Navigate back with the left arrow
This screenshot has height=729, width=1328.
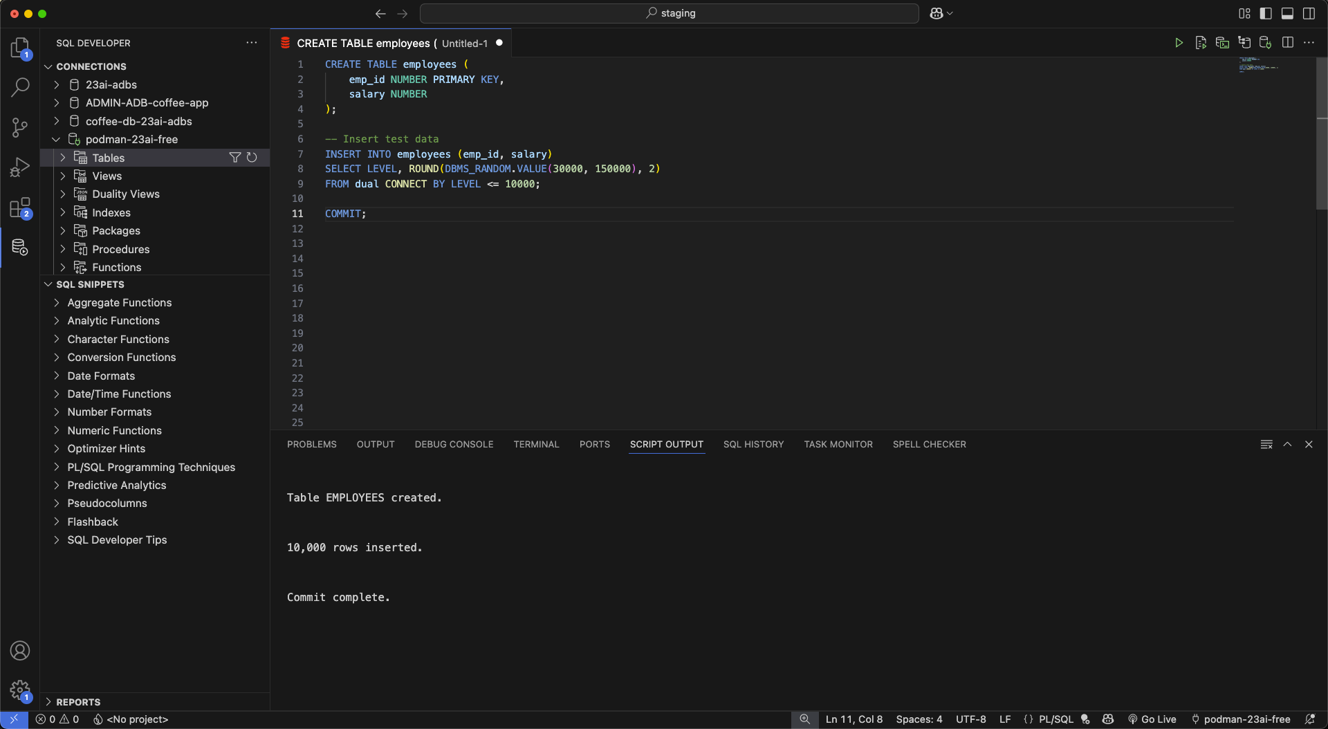click(x=380, y=13)
